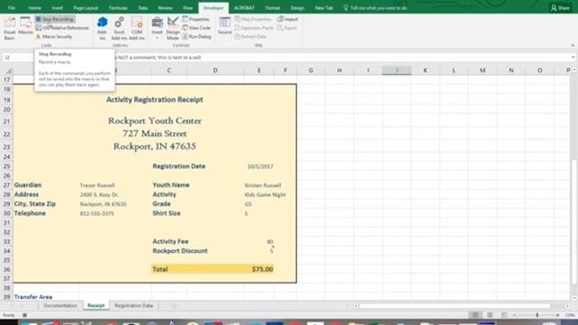Click Share in the title area
Screen dimensions: 578x325
click(x=560, y=8)
